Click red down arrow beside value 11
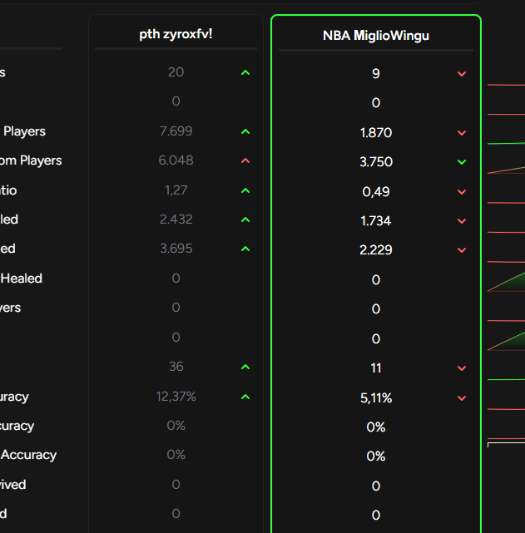 tap(462, 368)
